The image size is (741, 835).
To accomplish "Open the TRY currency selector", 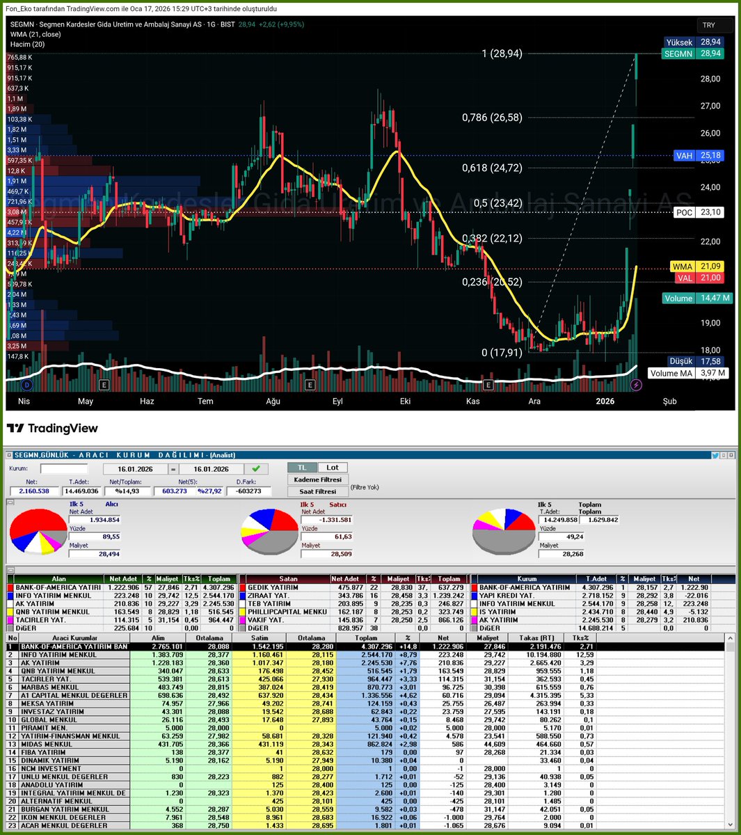I will (x=716, y=25).
